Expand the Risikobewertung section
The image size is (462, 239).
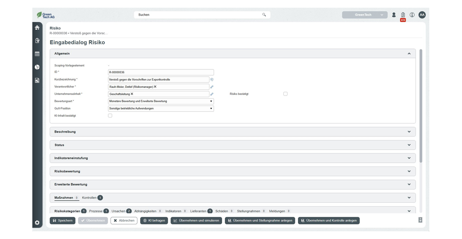click(233, 171)
